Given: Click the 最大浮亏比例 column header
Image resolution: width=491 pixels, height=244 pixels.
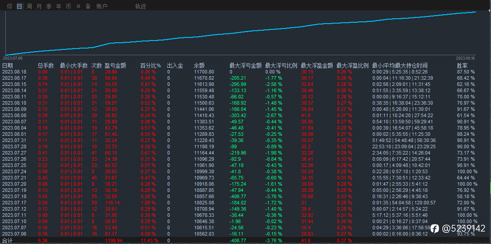Looking at the screenshot, I should pyautogui.click(x=281, y=66).
